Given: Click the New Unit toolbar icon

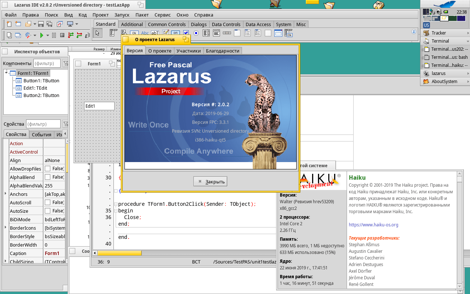Looking at the screenshot, I should [9, 24].
